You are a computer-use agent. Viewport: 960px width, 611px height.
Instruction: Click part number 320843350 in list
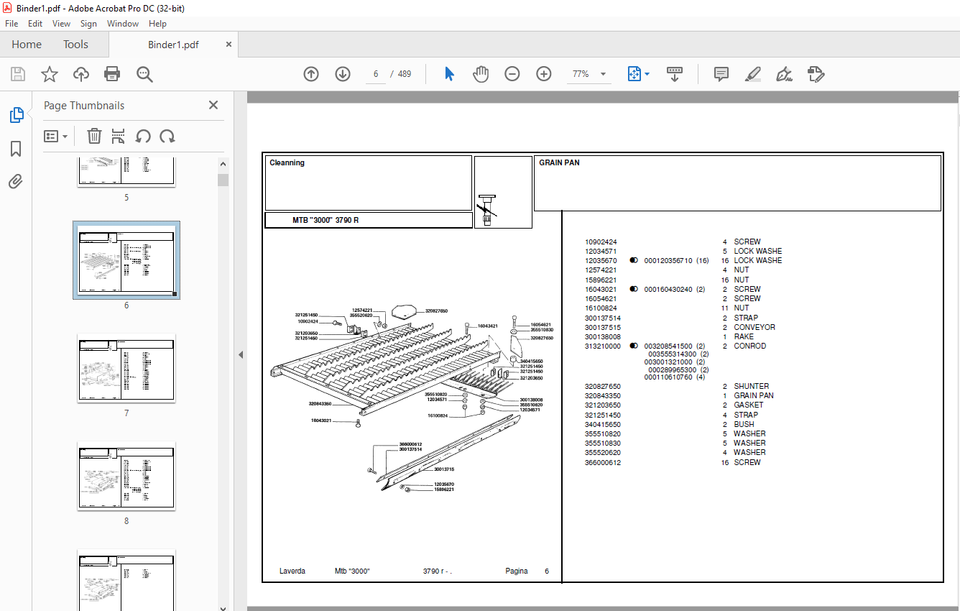[602, 396]
